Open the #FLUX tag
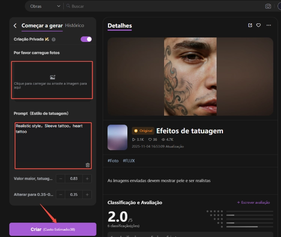 pos(129,161)
